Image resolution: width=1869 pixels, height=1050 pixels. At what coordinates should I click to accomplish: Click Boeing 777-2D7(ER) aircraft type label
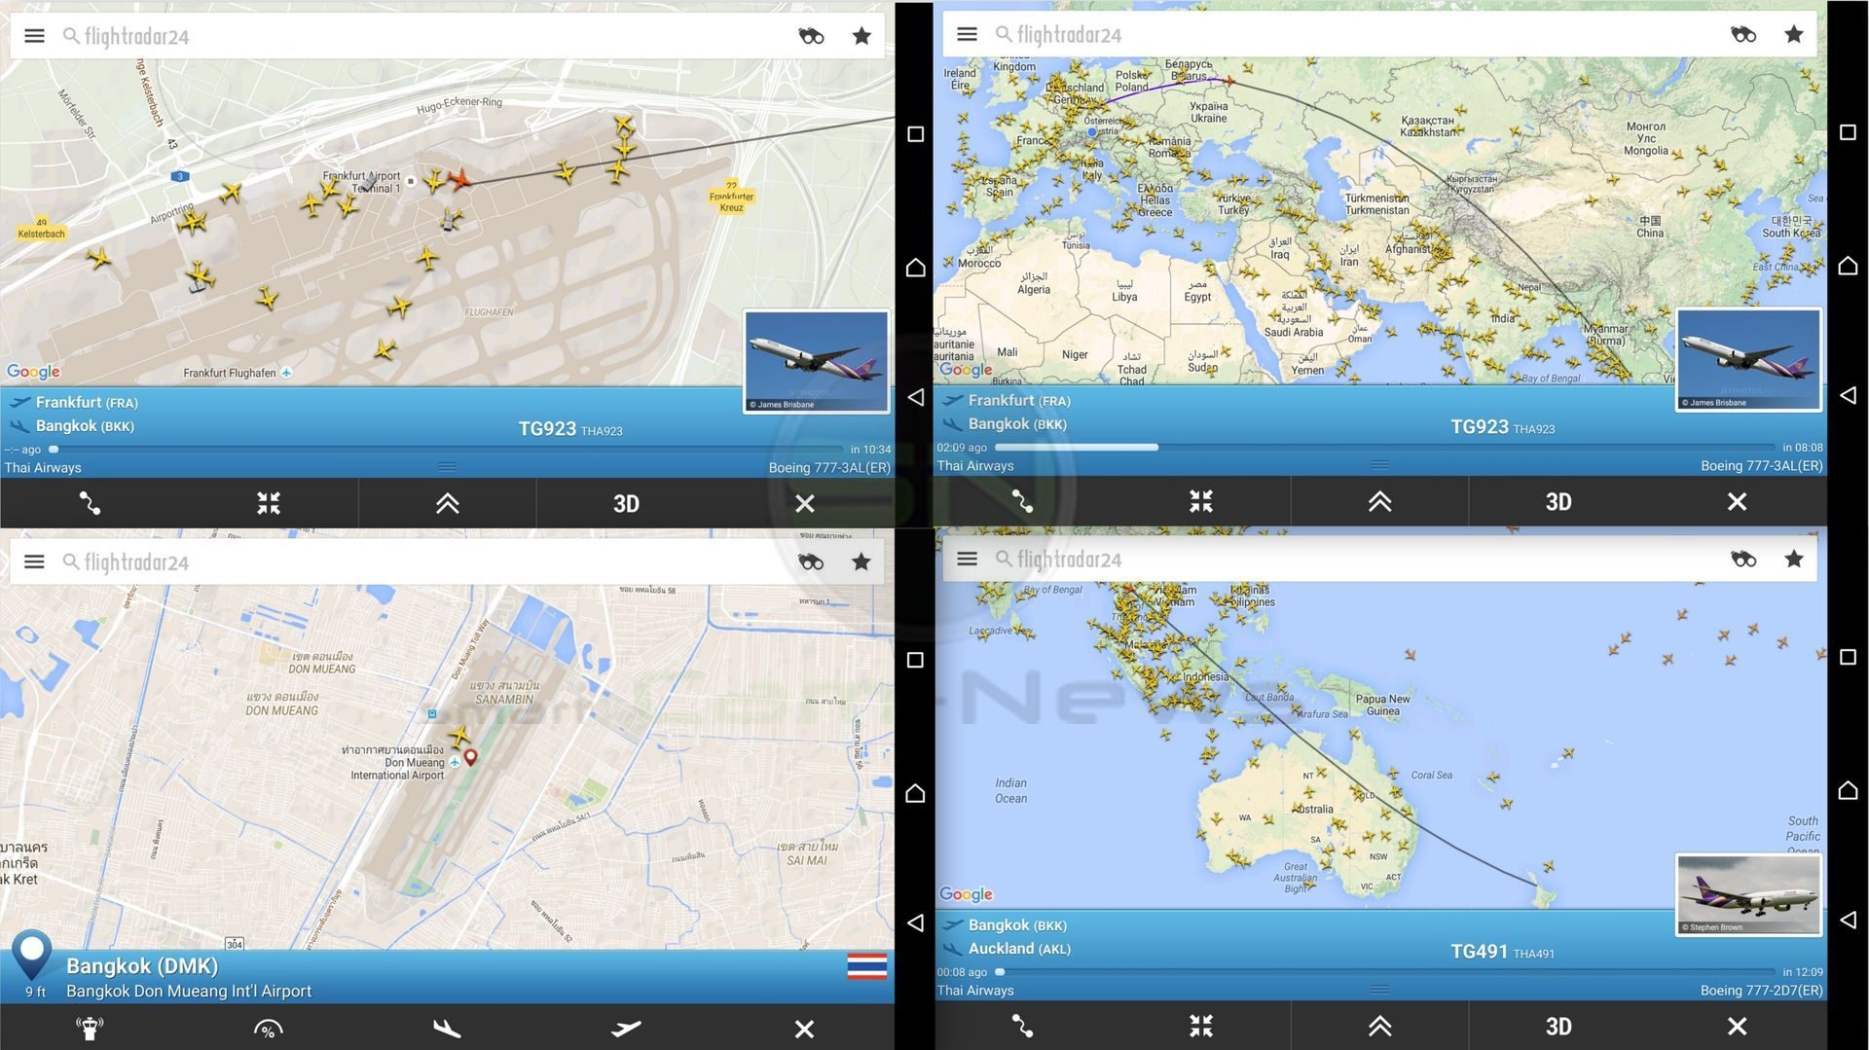[x=1761, y=991]
